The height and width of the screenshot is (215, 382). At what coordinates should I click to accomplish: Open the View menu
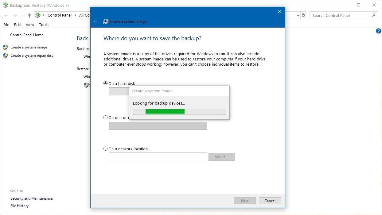click(x=30, y=25)
